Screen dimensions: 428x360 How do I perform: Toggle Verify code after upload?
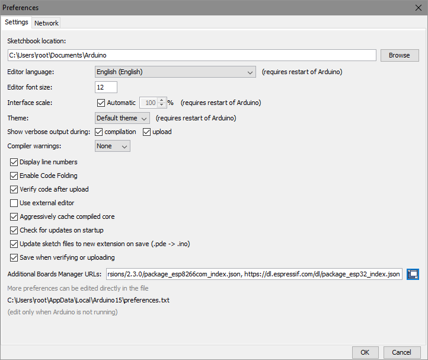point(14,189)
